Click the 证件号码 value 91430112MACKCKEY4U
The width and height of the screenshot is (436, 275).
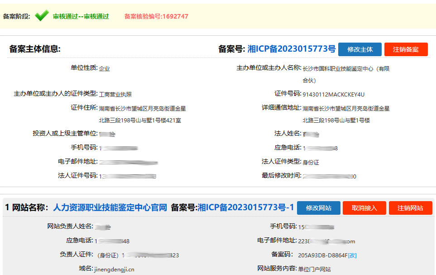[333, 94]
